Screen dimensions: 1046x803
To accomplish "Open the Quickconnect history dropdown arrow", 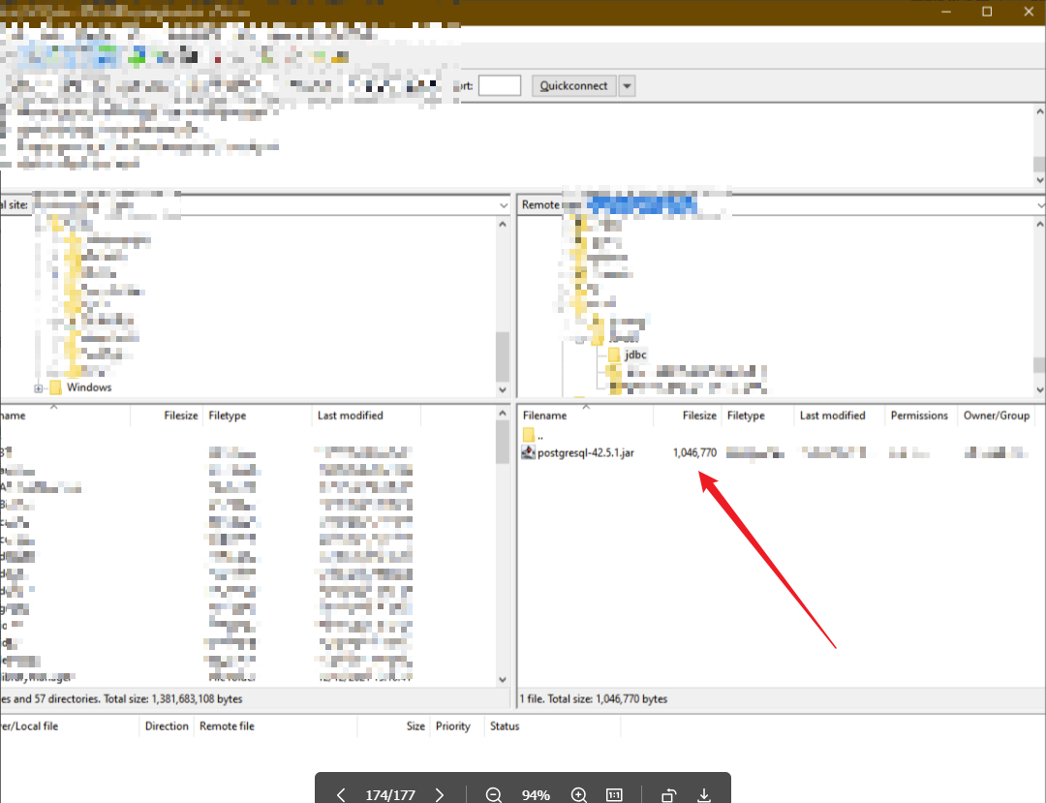I will [627, 85].
